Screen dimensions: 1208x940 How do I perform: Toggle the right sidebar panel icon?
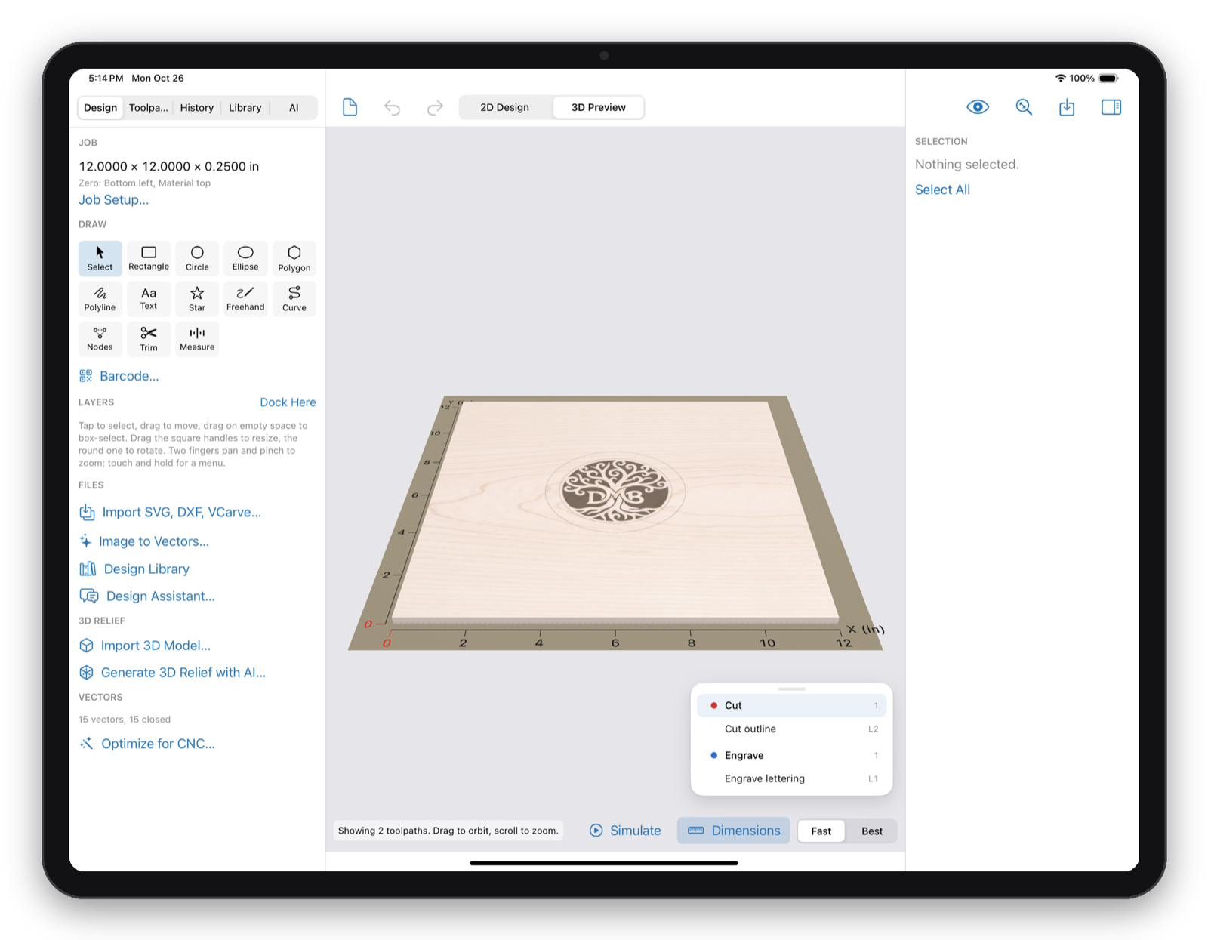coord(1111,107)
